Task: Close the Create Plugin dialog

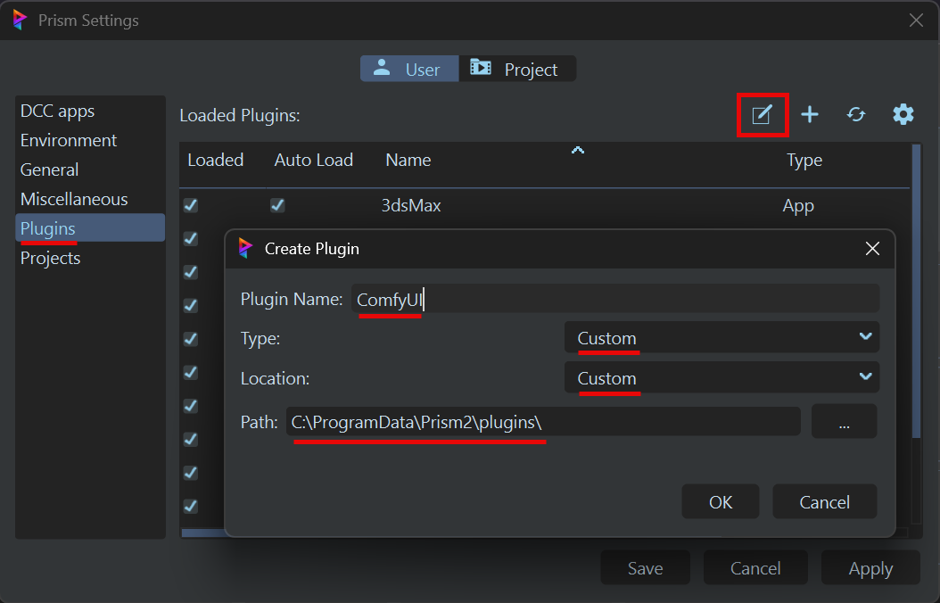Action: pos(872,249)
